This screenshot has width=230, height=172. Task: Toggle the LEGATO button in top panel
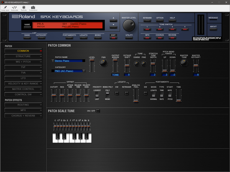(84, 38)
